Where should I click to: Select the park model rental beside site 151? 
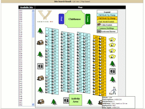(x=112, y=56)
